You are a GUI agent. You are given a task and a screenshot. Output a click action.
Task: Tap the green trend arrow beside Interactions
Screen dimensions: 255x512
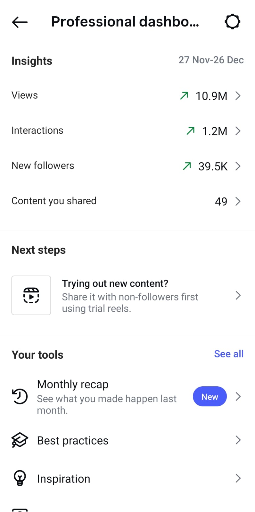coord(191,131)
